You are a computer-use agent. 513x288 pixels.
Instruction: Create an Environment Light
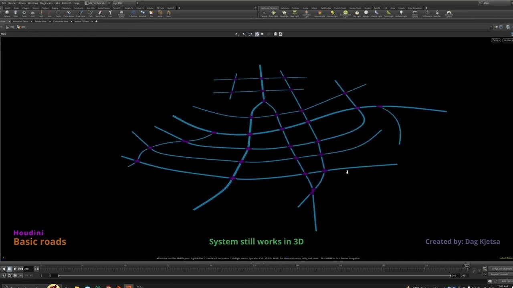pos(345,13)
